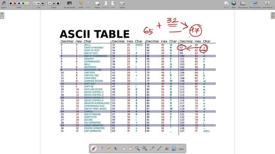
Task: Select the Draw line tool
Action: 159,148
